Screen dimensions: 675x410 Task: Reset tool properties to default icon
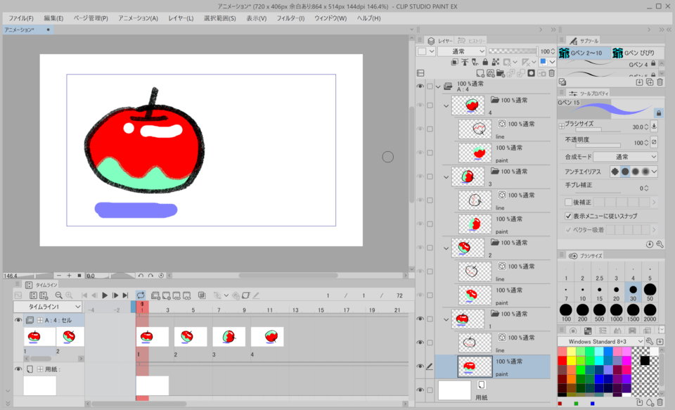(x=650, y=245)
